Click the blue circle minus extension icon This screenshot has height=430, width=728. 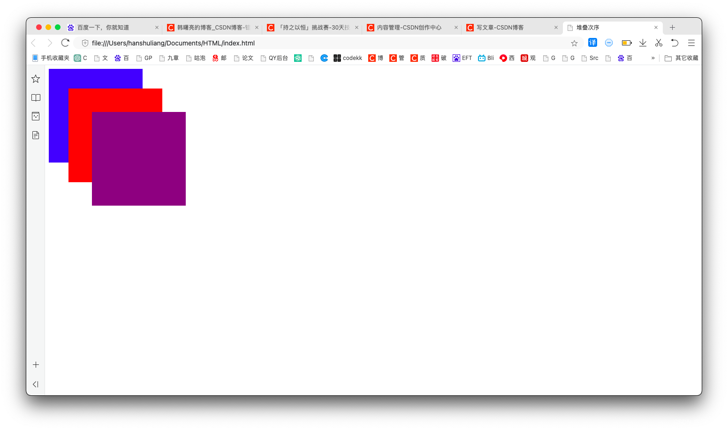[609, 43]
